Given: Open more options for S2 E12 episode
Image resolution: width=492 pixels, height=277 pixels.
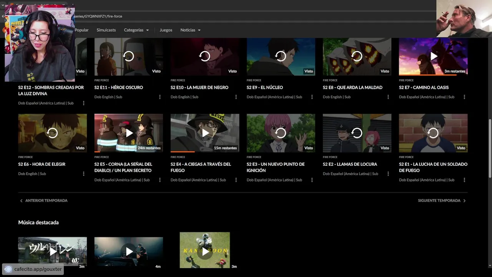Looking at the screenshot, I should (83, 103).
